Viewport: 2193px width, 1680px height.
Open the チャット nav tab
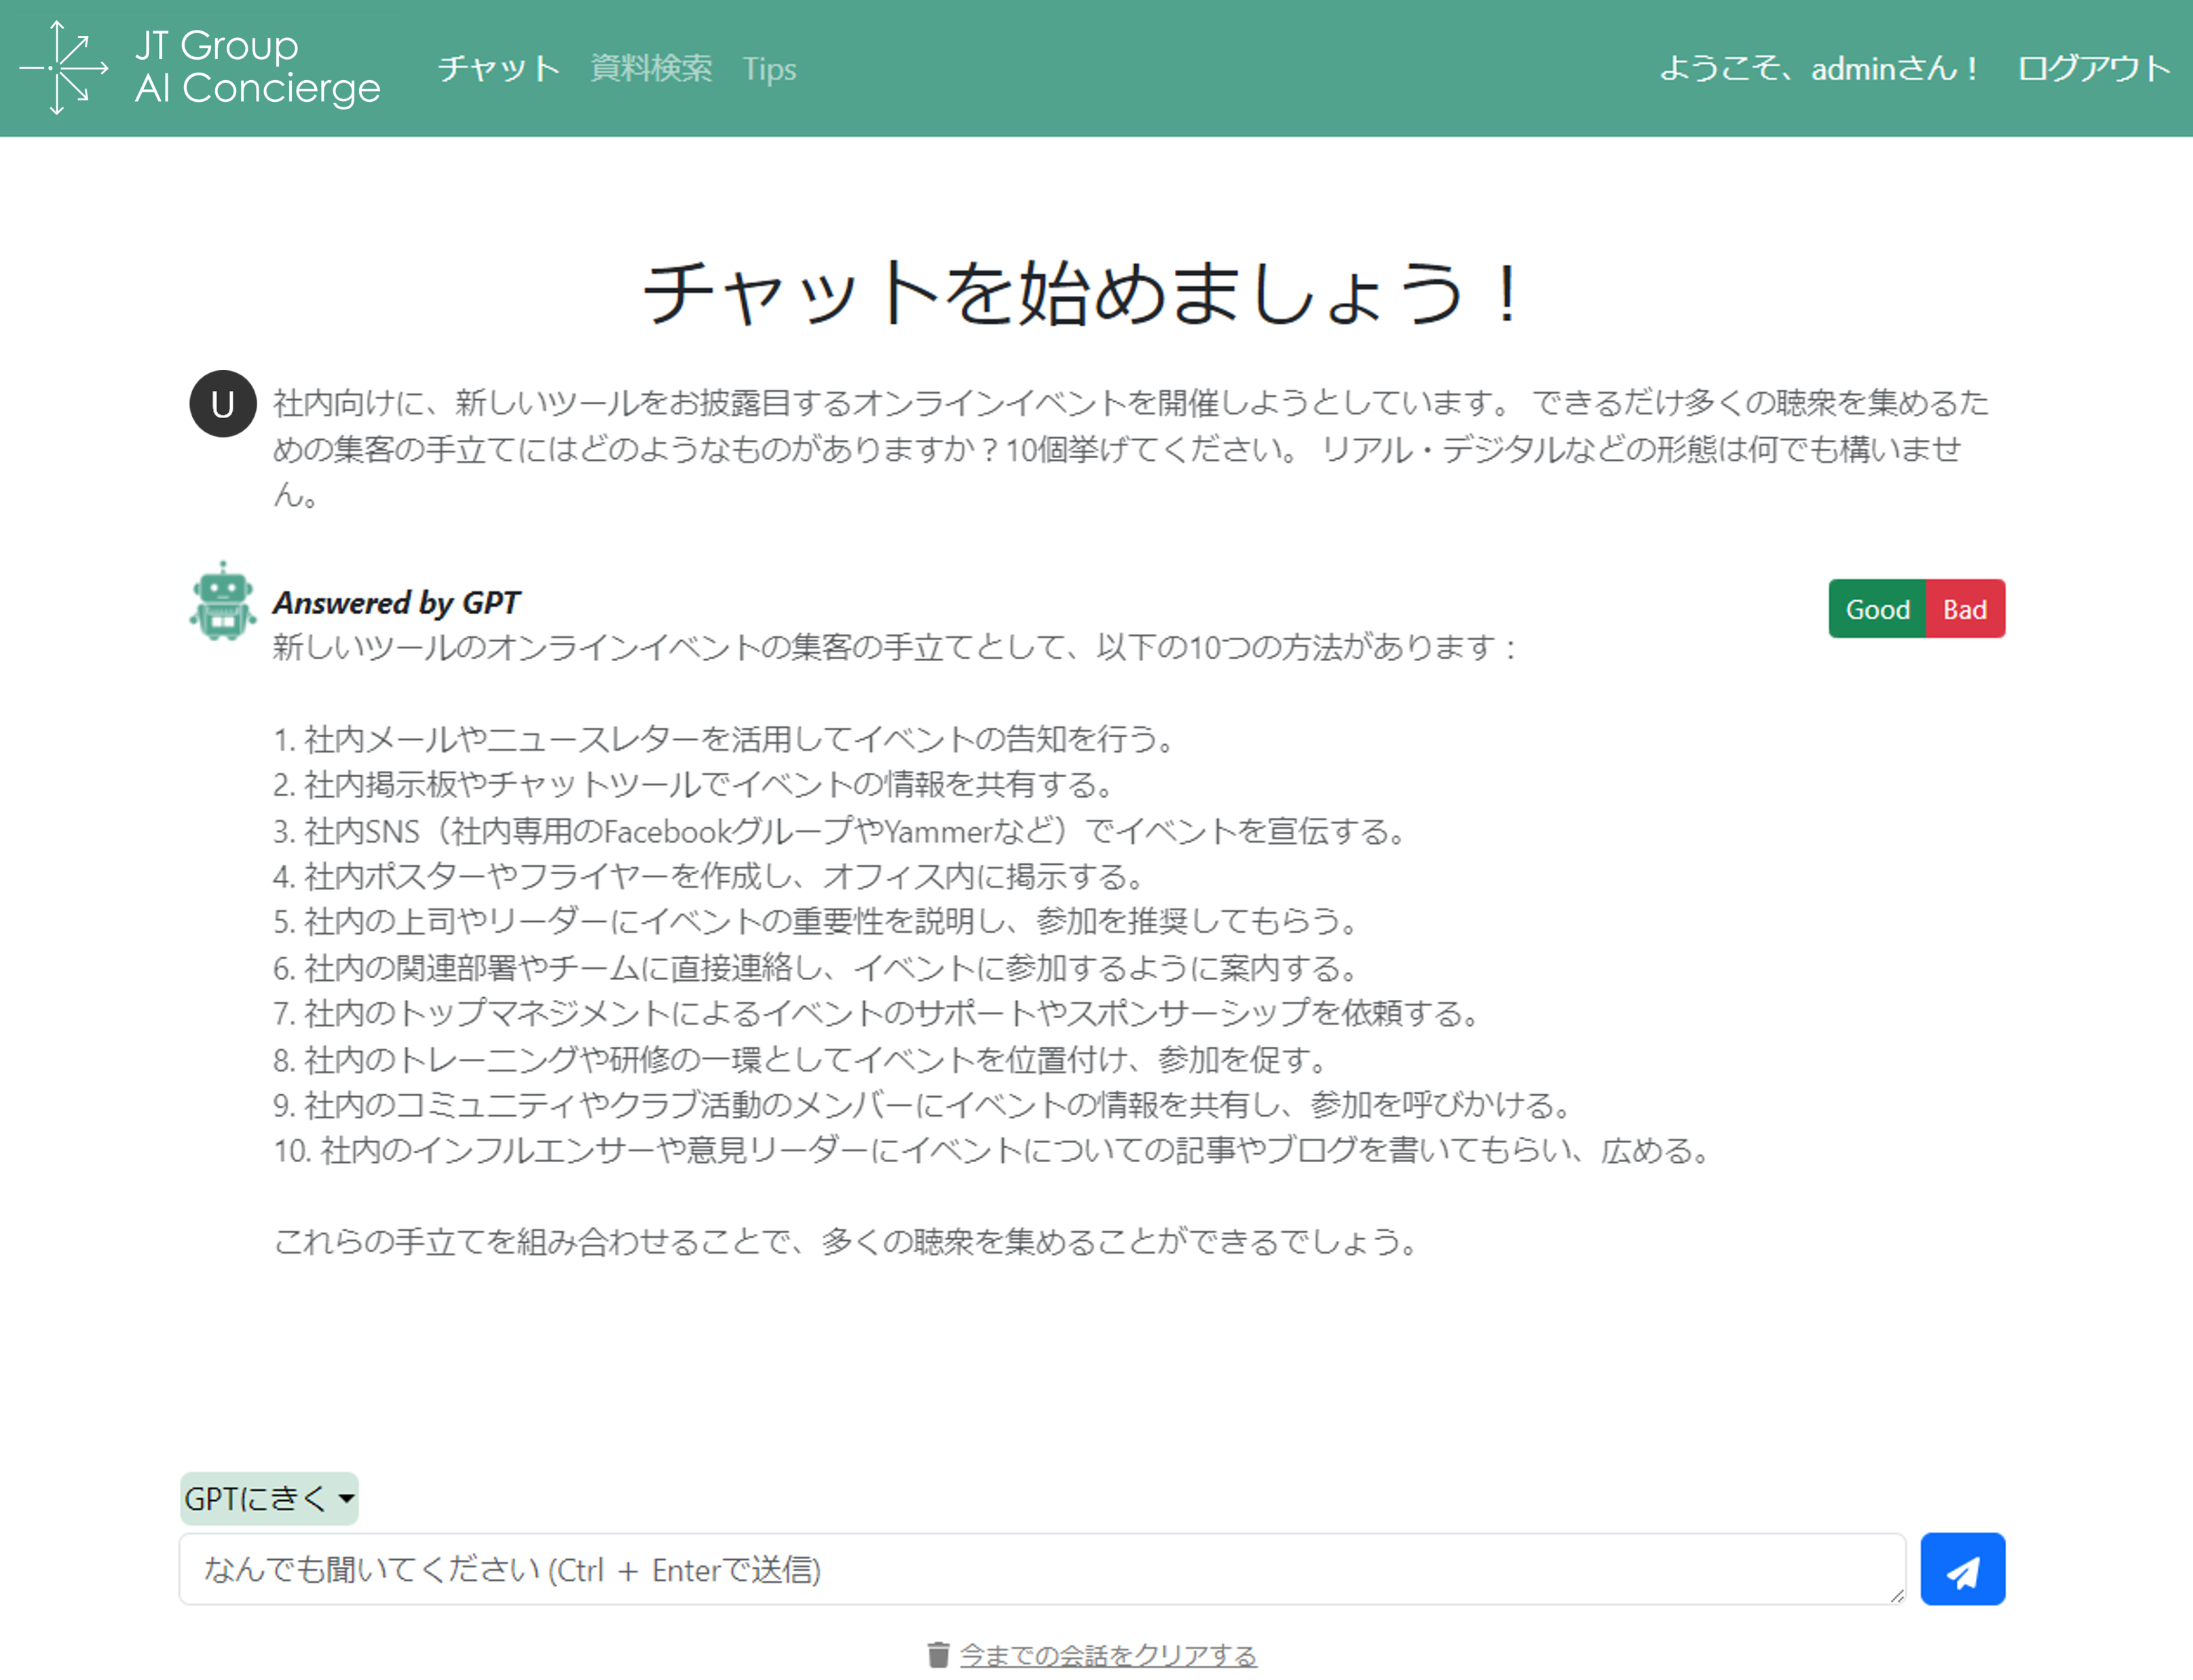tap(499, 68)
